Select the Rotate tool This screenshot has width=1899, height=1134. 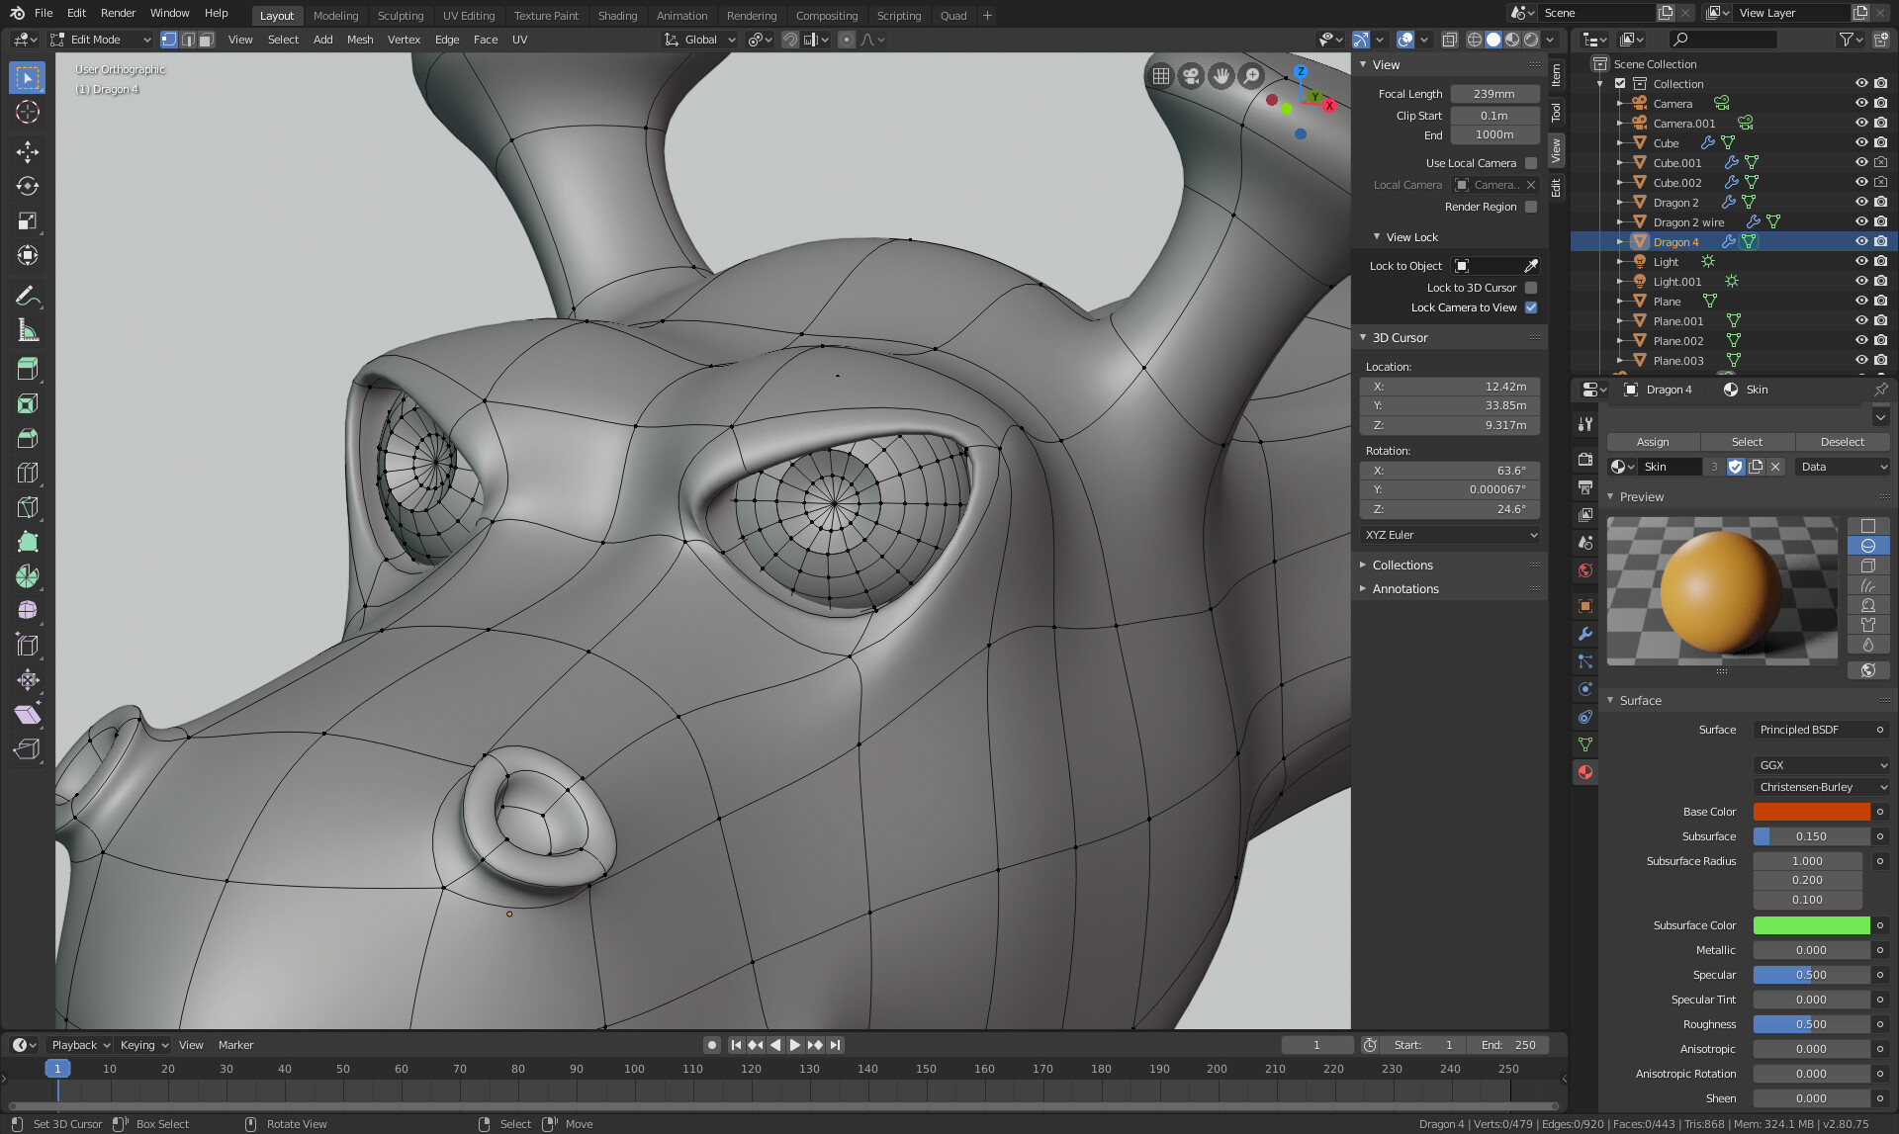[x=27, y=186]
